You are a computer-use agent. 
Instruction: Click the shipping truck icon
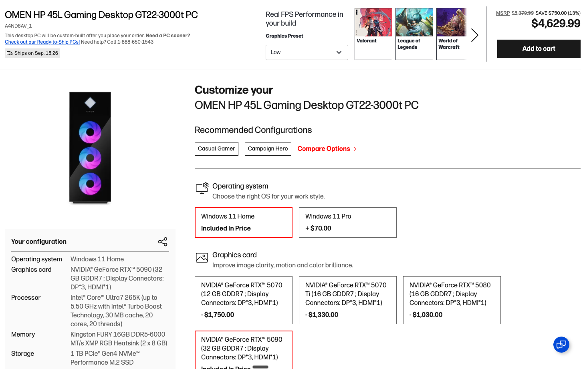tap(10, 53)
